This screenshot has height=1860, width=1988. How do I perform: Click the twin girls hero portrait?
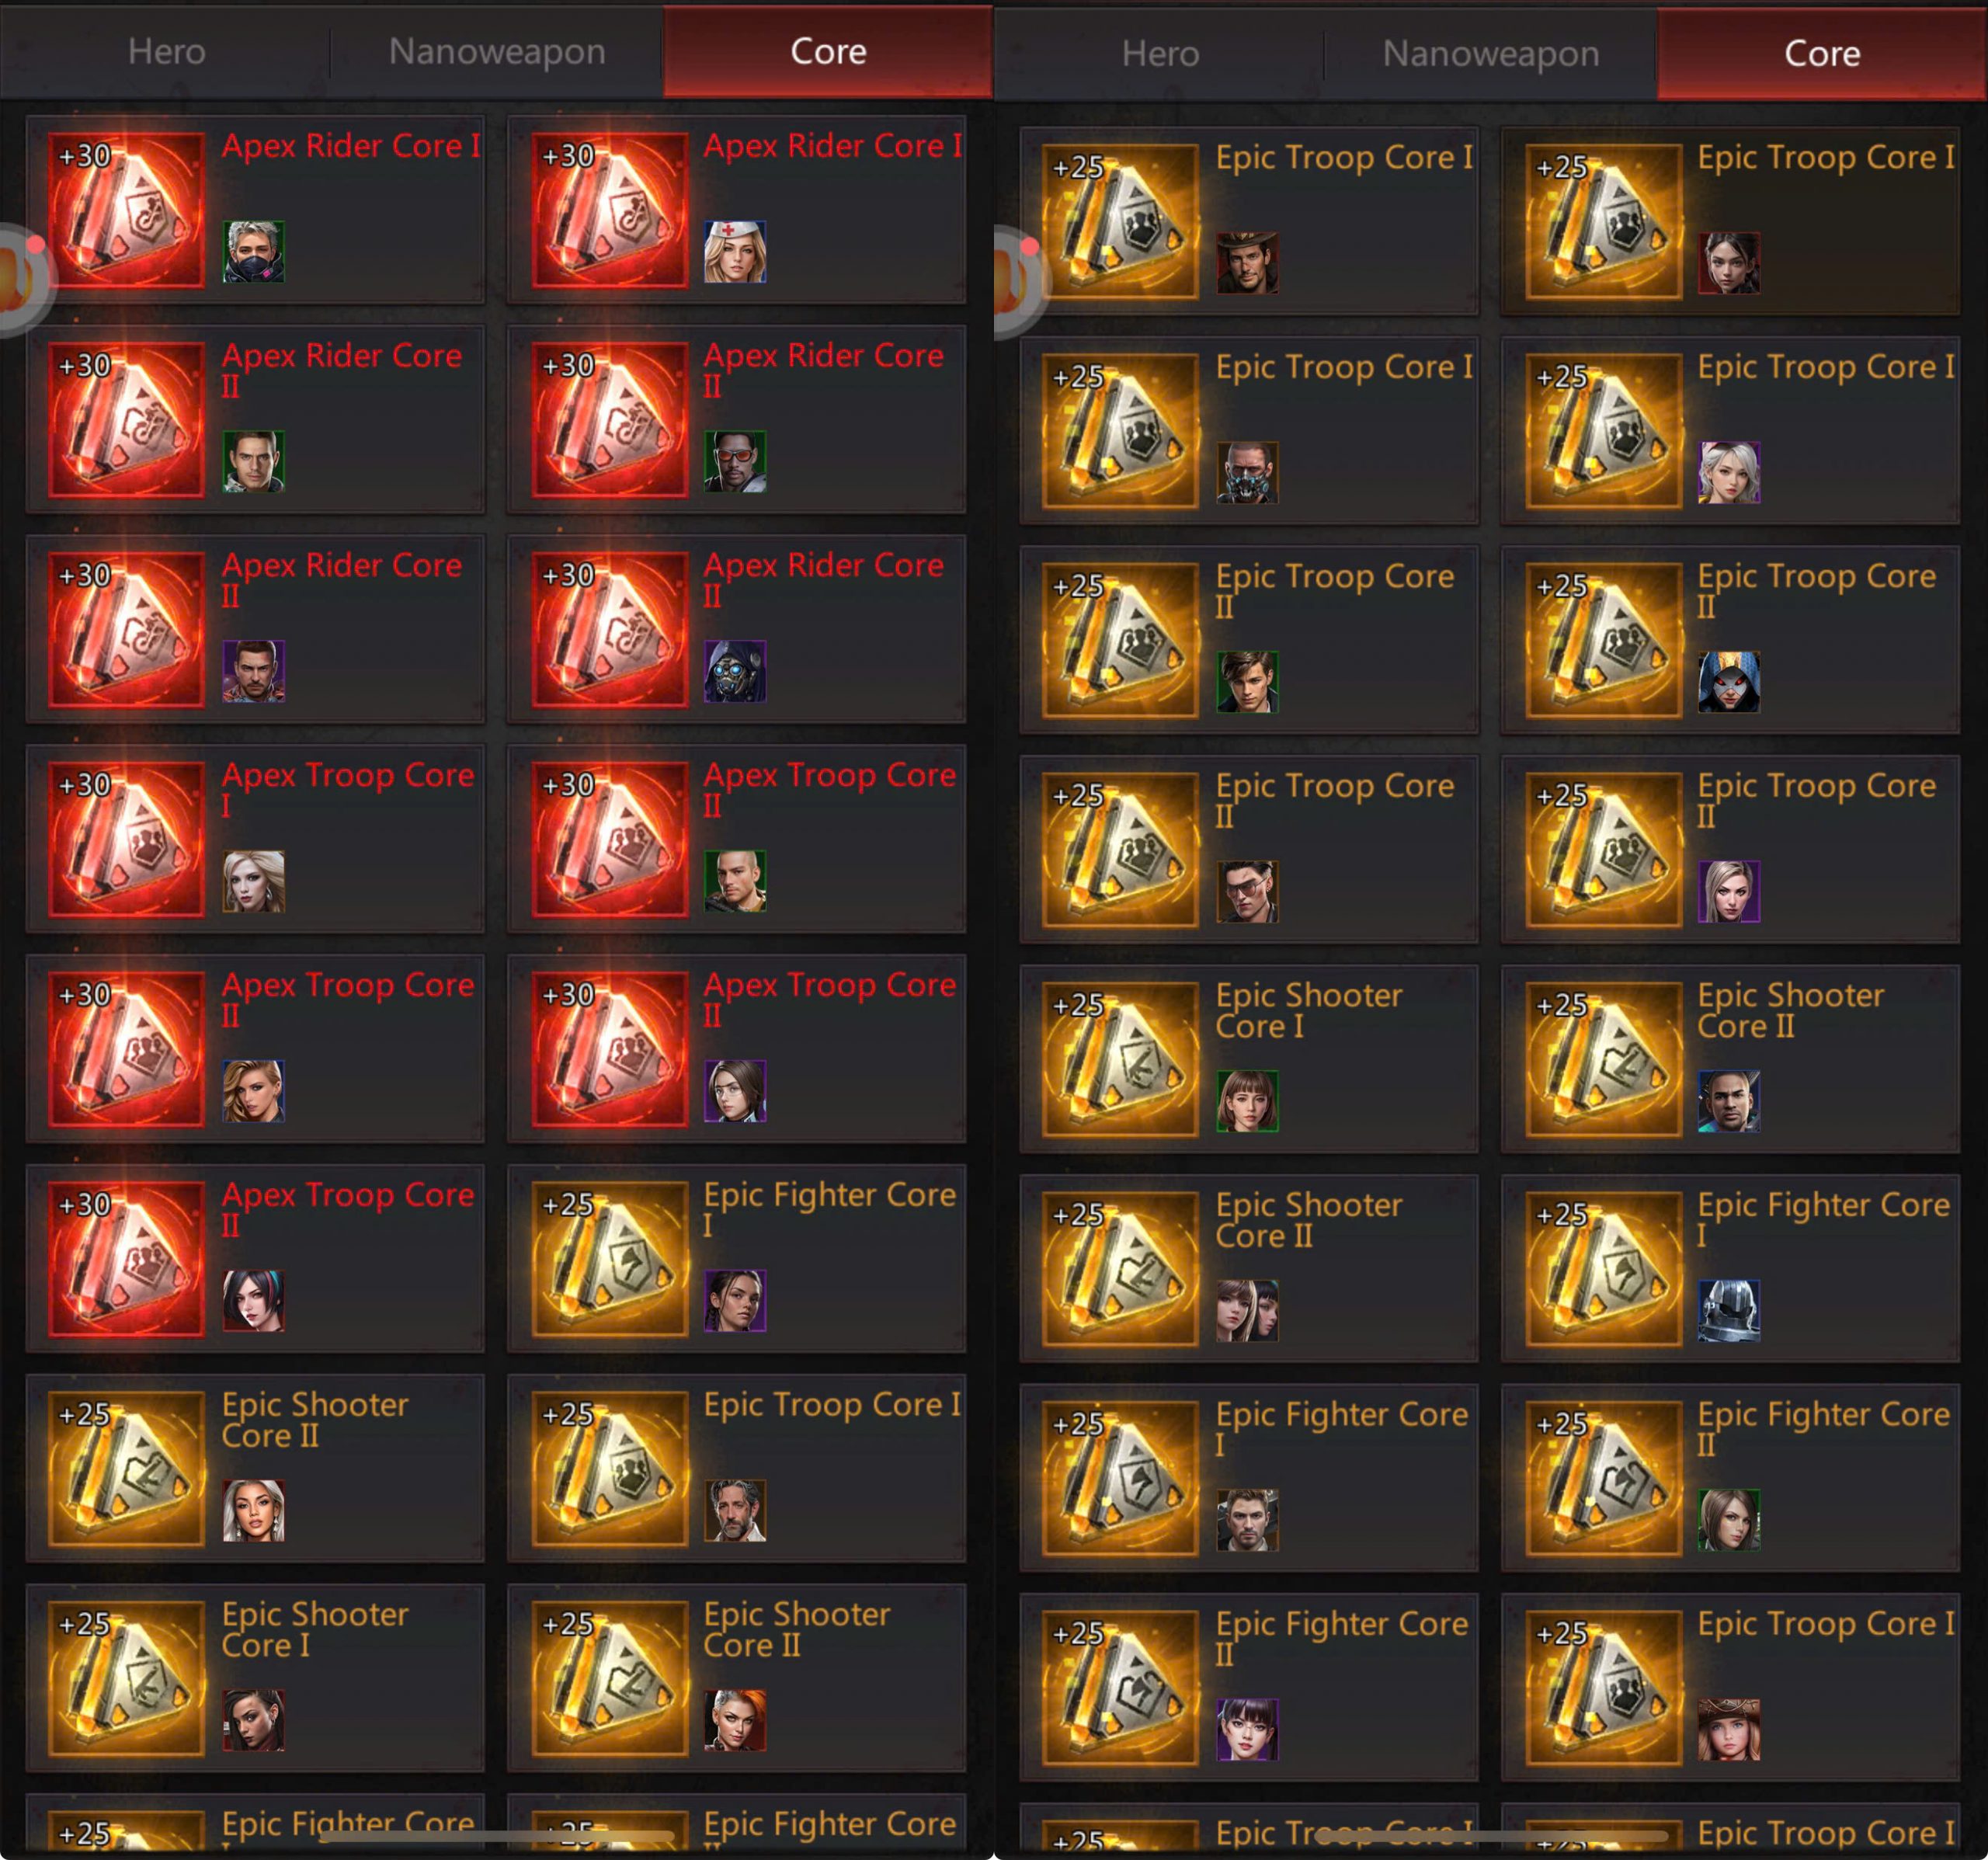[1247, 1310]
